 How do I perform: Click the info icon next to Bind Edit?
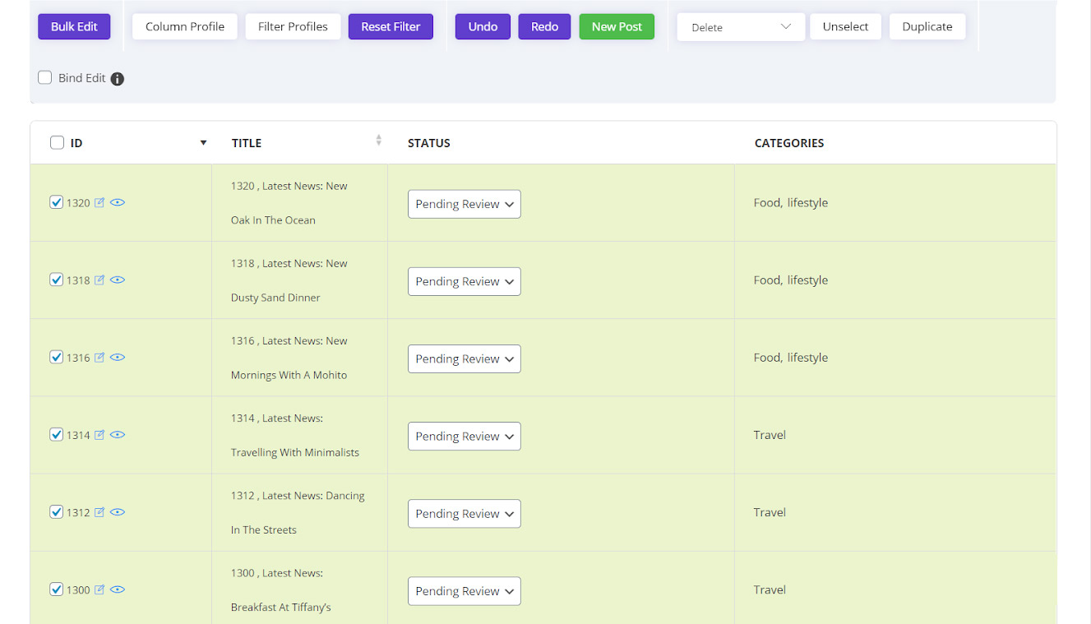point(117,78)
